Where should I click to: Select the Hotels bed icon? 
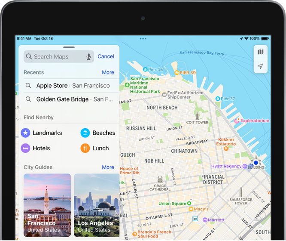25,148
